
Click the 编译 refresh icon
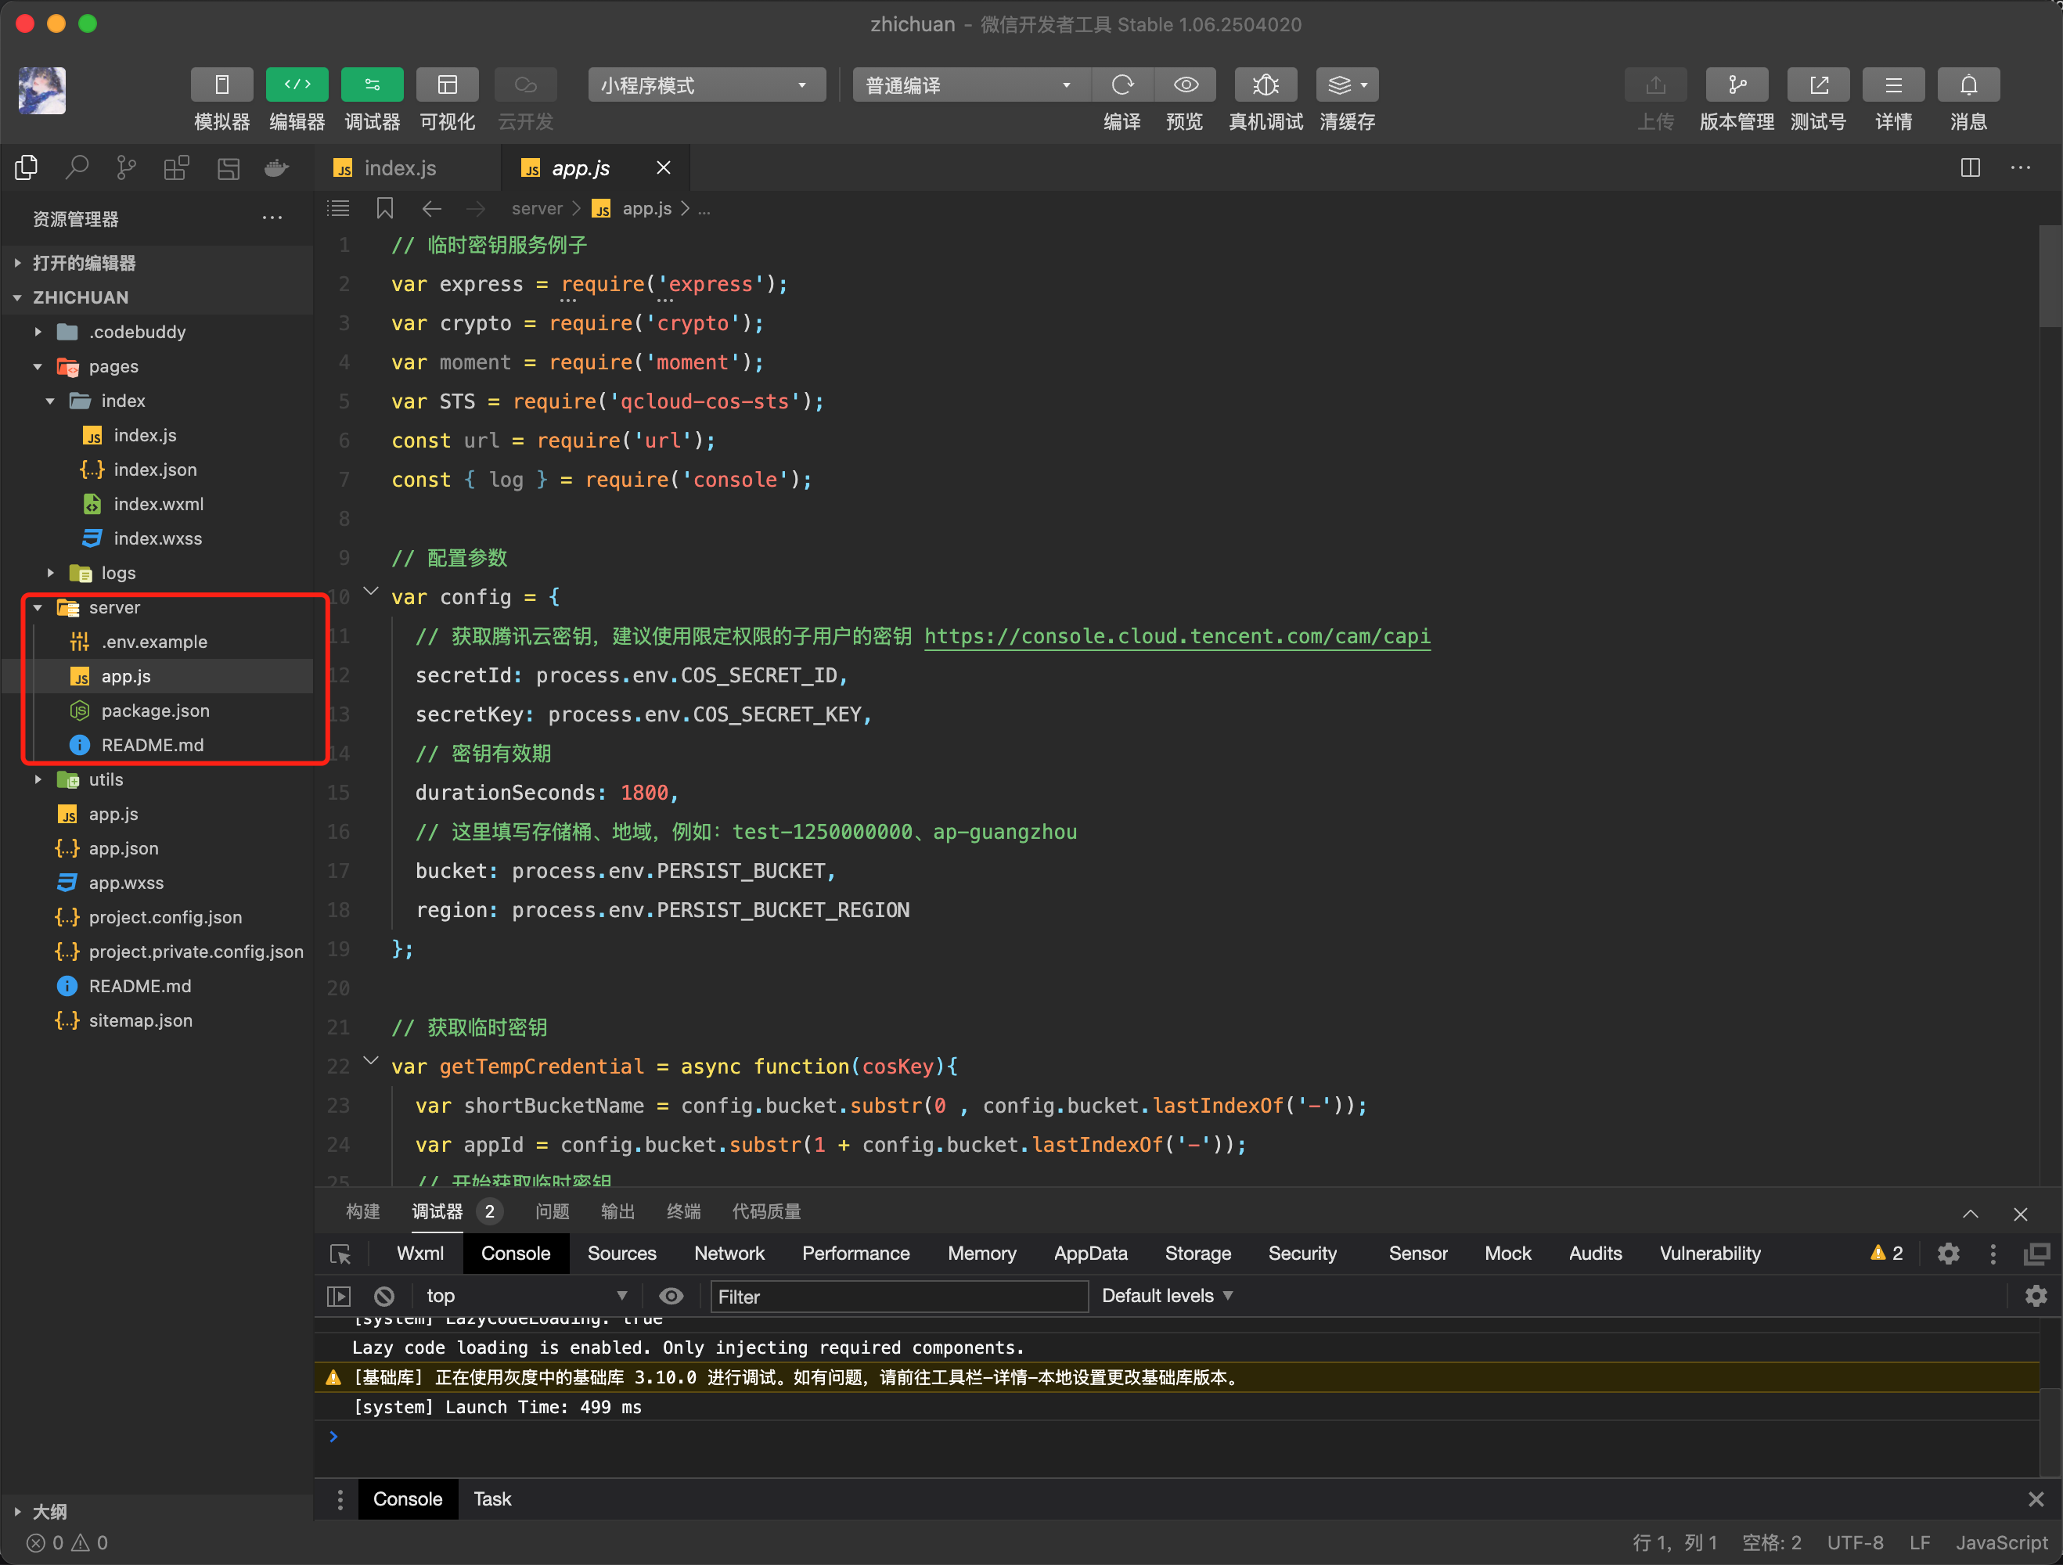(x=1122, y=85)
